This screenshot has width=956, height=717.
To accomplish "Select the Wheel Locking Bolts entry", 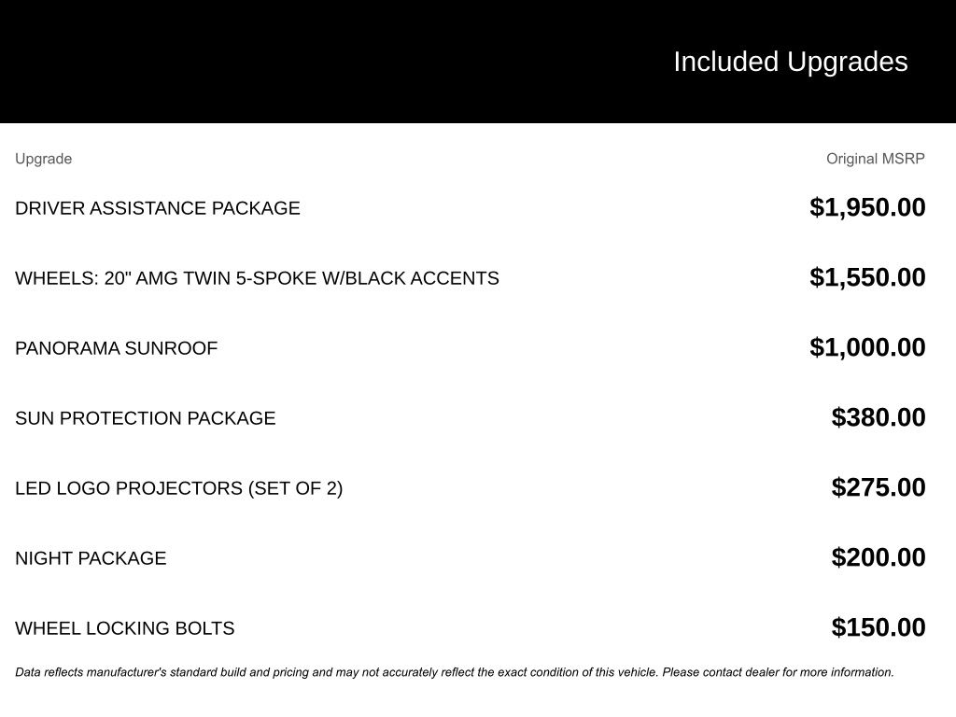I will click(124, 628).
